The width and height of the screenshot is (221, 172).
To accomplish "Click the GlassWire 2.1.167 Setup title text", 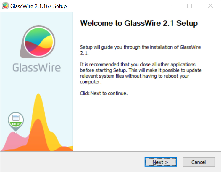I will coord(38,6).
